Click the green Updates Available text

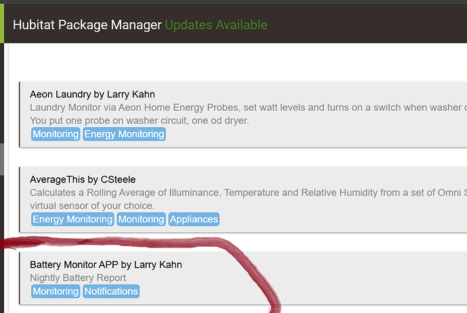pos(217,25)
